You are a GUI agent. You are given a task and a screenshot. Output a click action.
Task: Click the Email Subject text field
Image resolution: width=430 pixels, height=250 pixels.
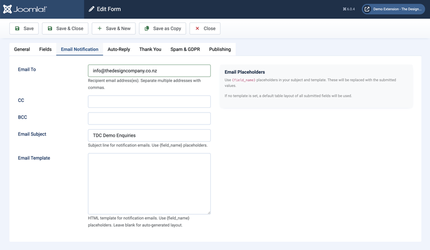coord(149,135)
